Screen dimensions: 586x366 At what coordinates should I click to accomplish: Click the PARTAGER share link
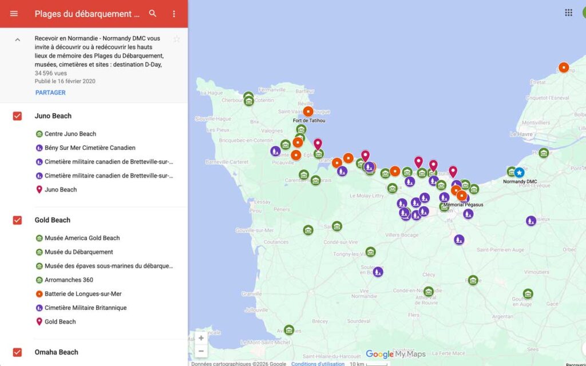tap(50, 93)
